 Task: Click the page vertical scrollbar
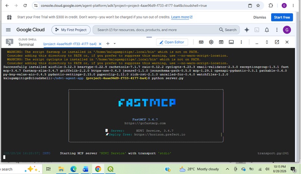tap(298, 86)
